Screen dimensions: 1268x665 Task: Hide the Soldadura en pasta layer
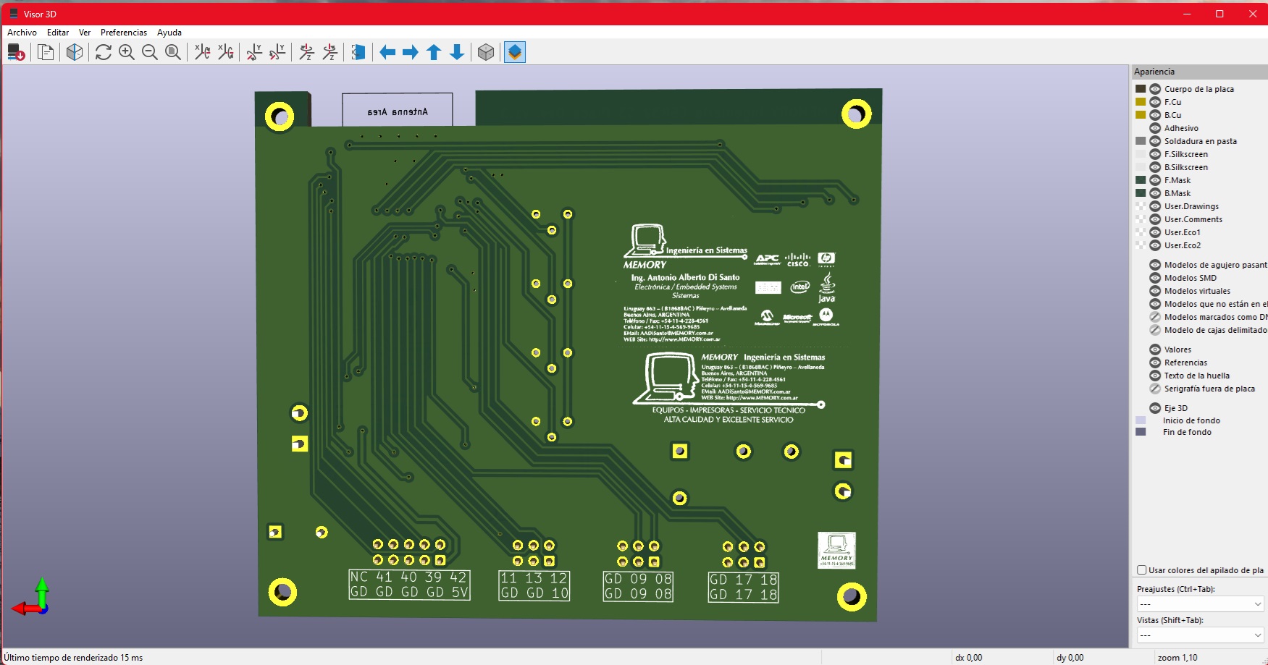coord(1155,141)
